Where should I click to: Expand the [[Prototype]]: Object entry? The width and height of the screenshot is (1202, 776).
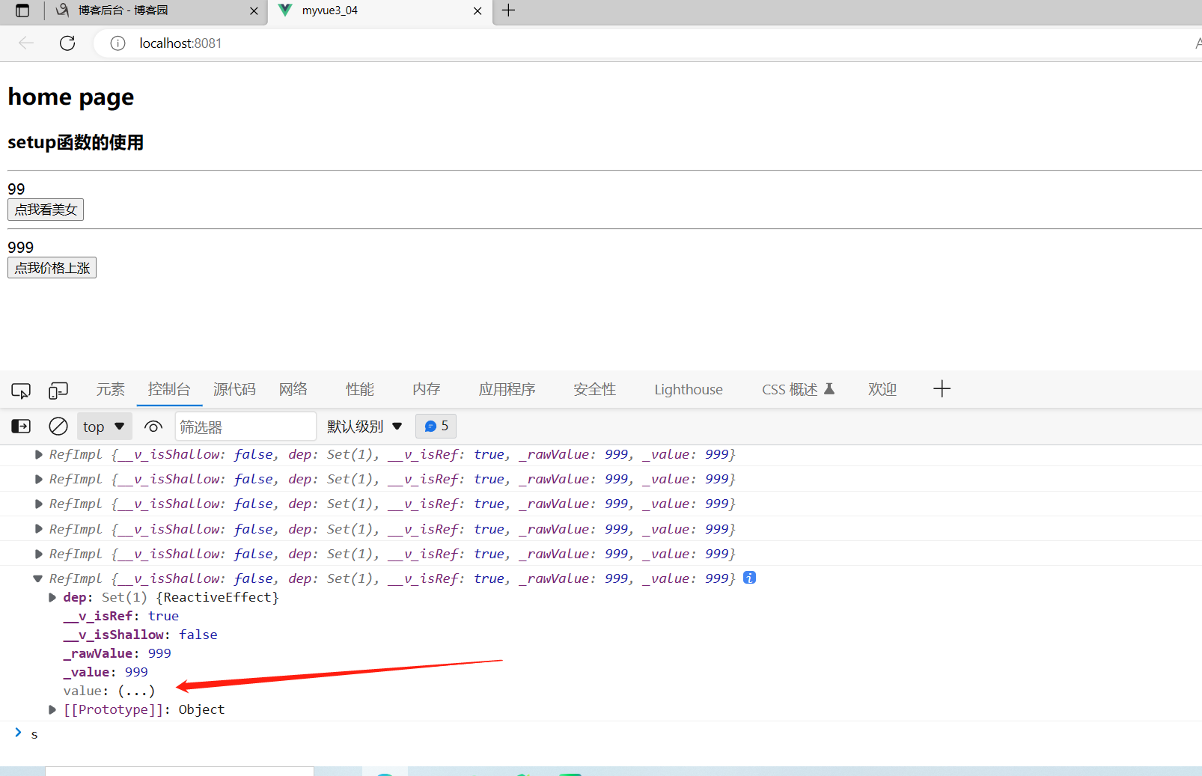52,709
